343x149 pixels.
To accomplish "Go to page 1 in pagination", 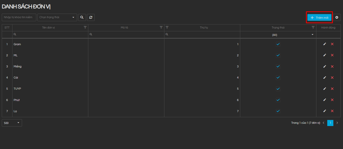I will point(330,123).
